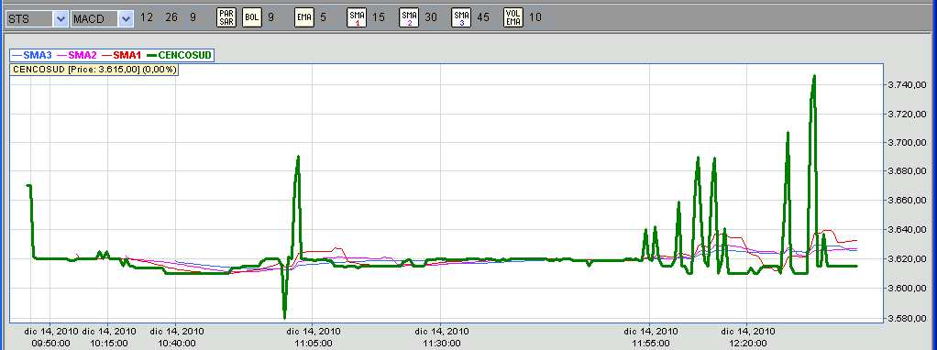Click the SMA 1 period value 15
The height and width of the screenshot is (350, 937).
pos(379,17)
